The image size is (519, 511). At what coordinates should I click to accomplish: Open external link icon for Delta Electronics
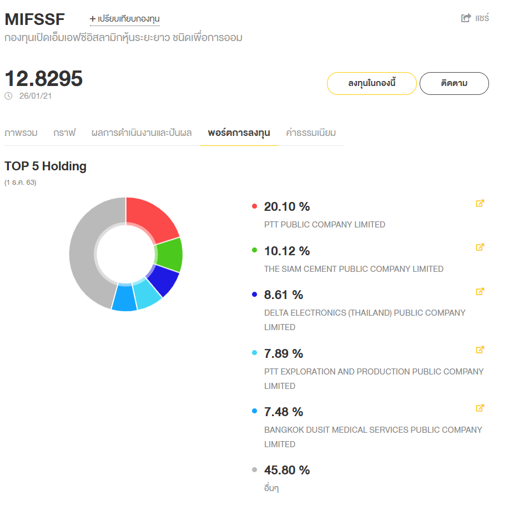coord(480,291)
